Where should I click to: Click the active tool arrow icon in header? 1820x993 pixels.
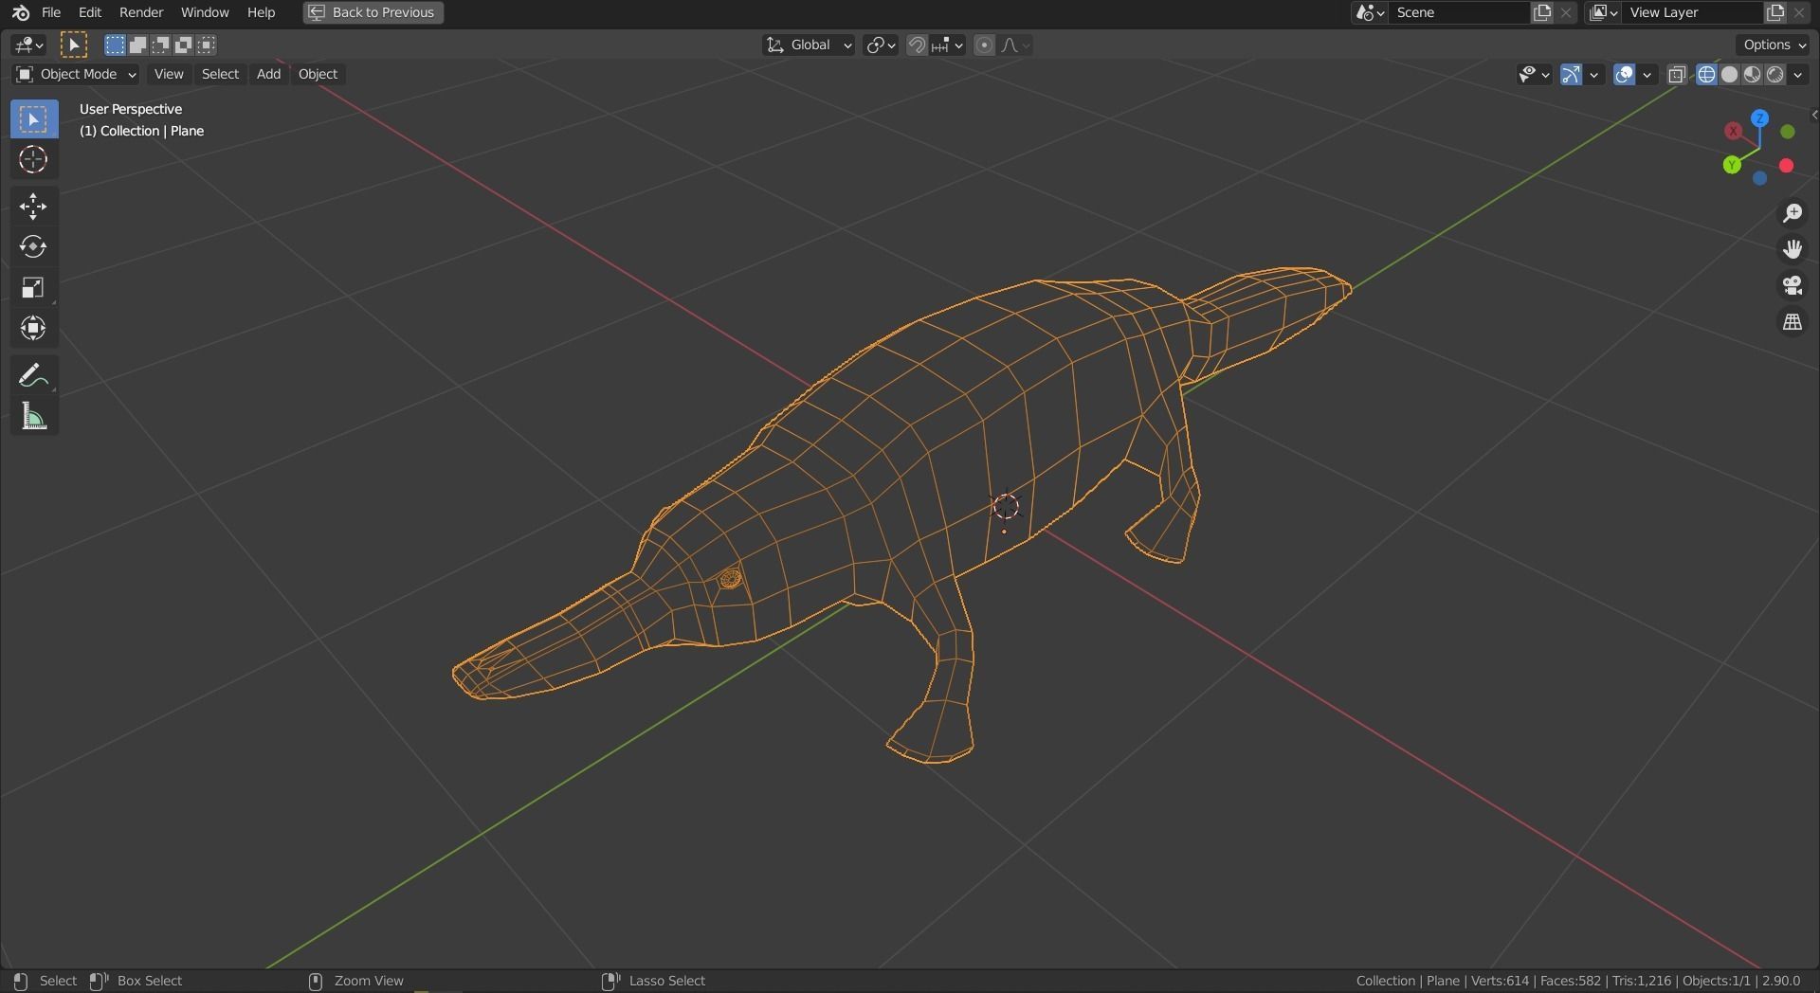[74, 45]
